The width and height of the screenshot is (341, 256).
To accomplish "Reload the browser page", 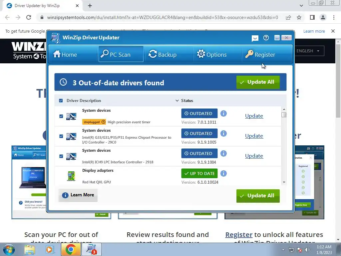I will click(x=29, y=17).
